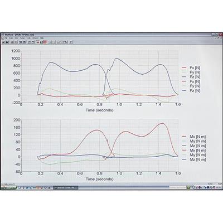Click the application title bar
223x223 pixels.
[x=111, y=35]
